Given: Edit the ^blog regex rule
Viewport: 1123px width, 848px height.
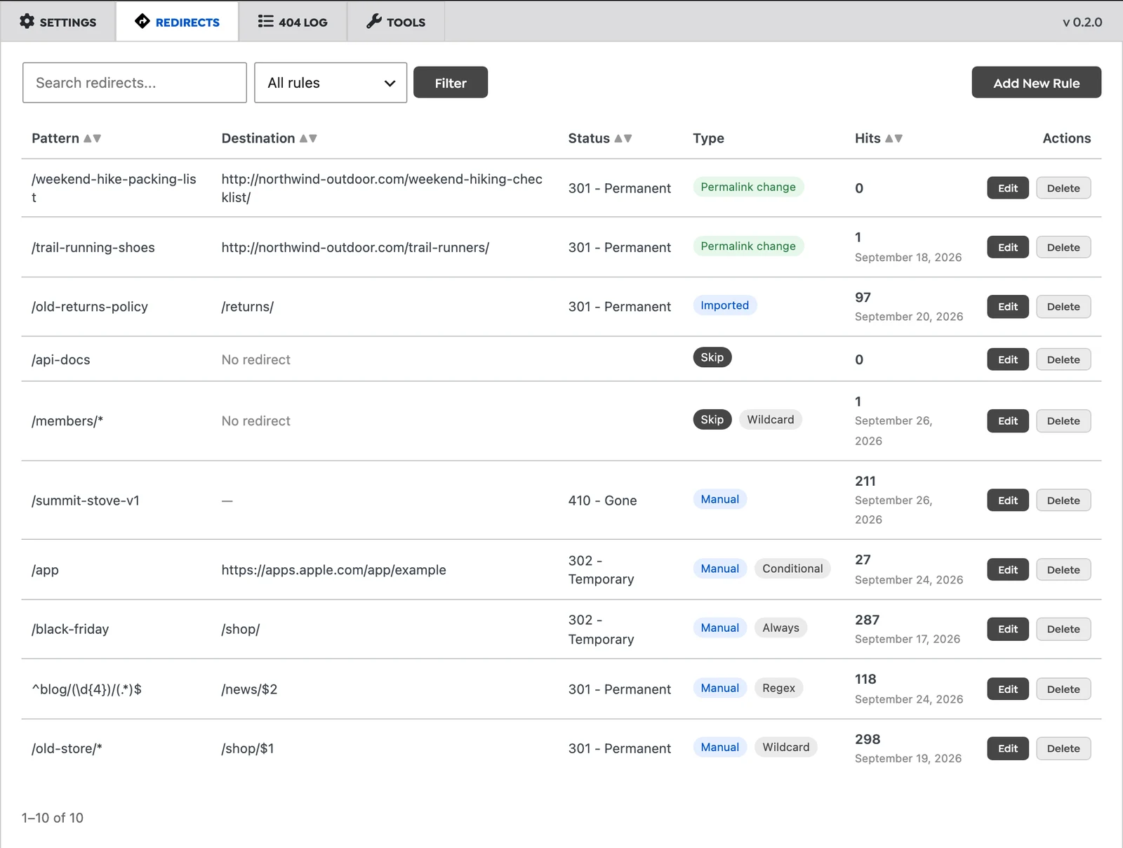Looking at the screenshot, I should (1008, 689).
